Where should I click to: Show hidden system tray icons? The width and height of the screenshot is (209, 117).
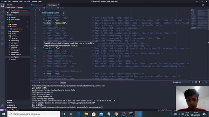(x=172, y=114)
